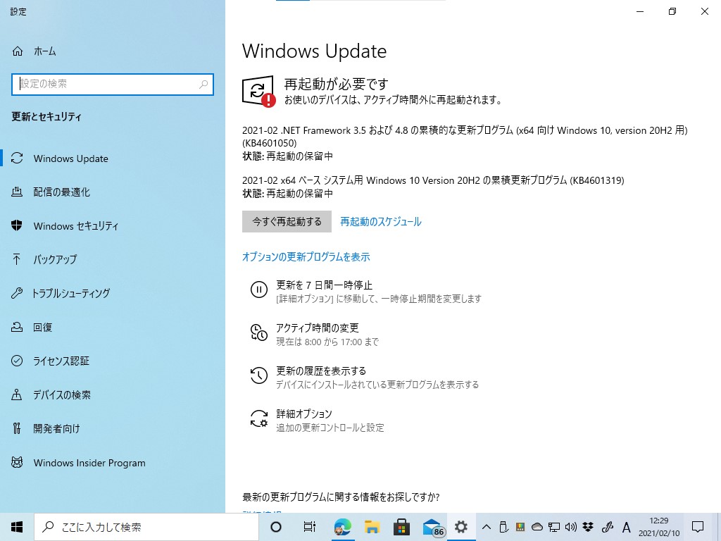Click the 設定の検索 search field
Screen dimensions: 721x541
[x=112, y=85]
